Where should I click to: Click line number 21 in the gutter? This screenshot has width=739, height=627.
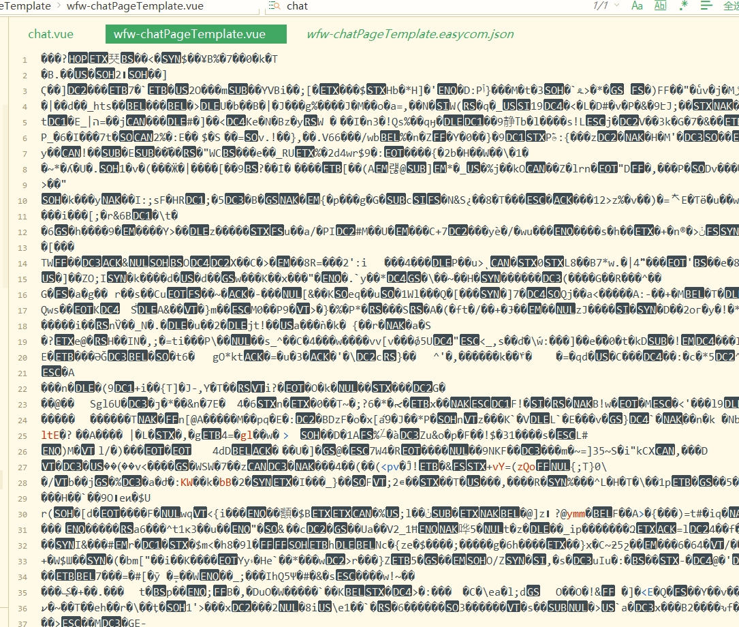[x=22, y=373]
